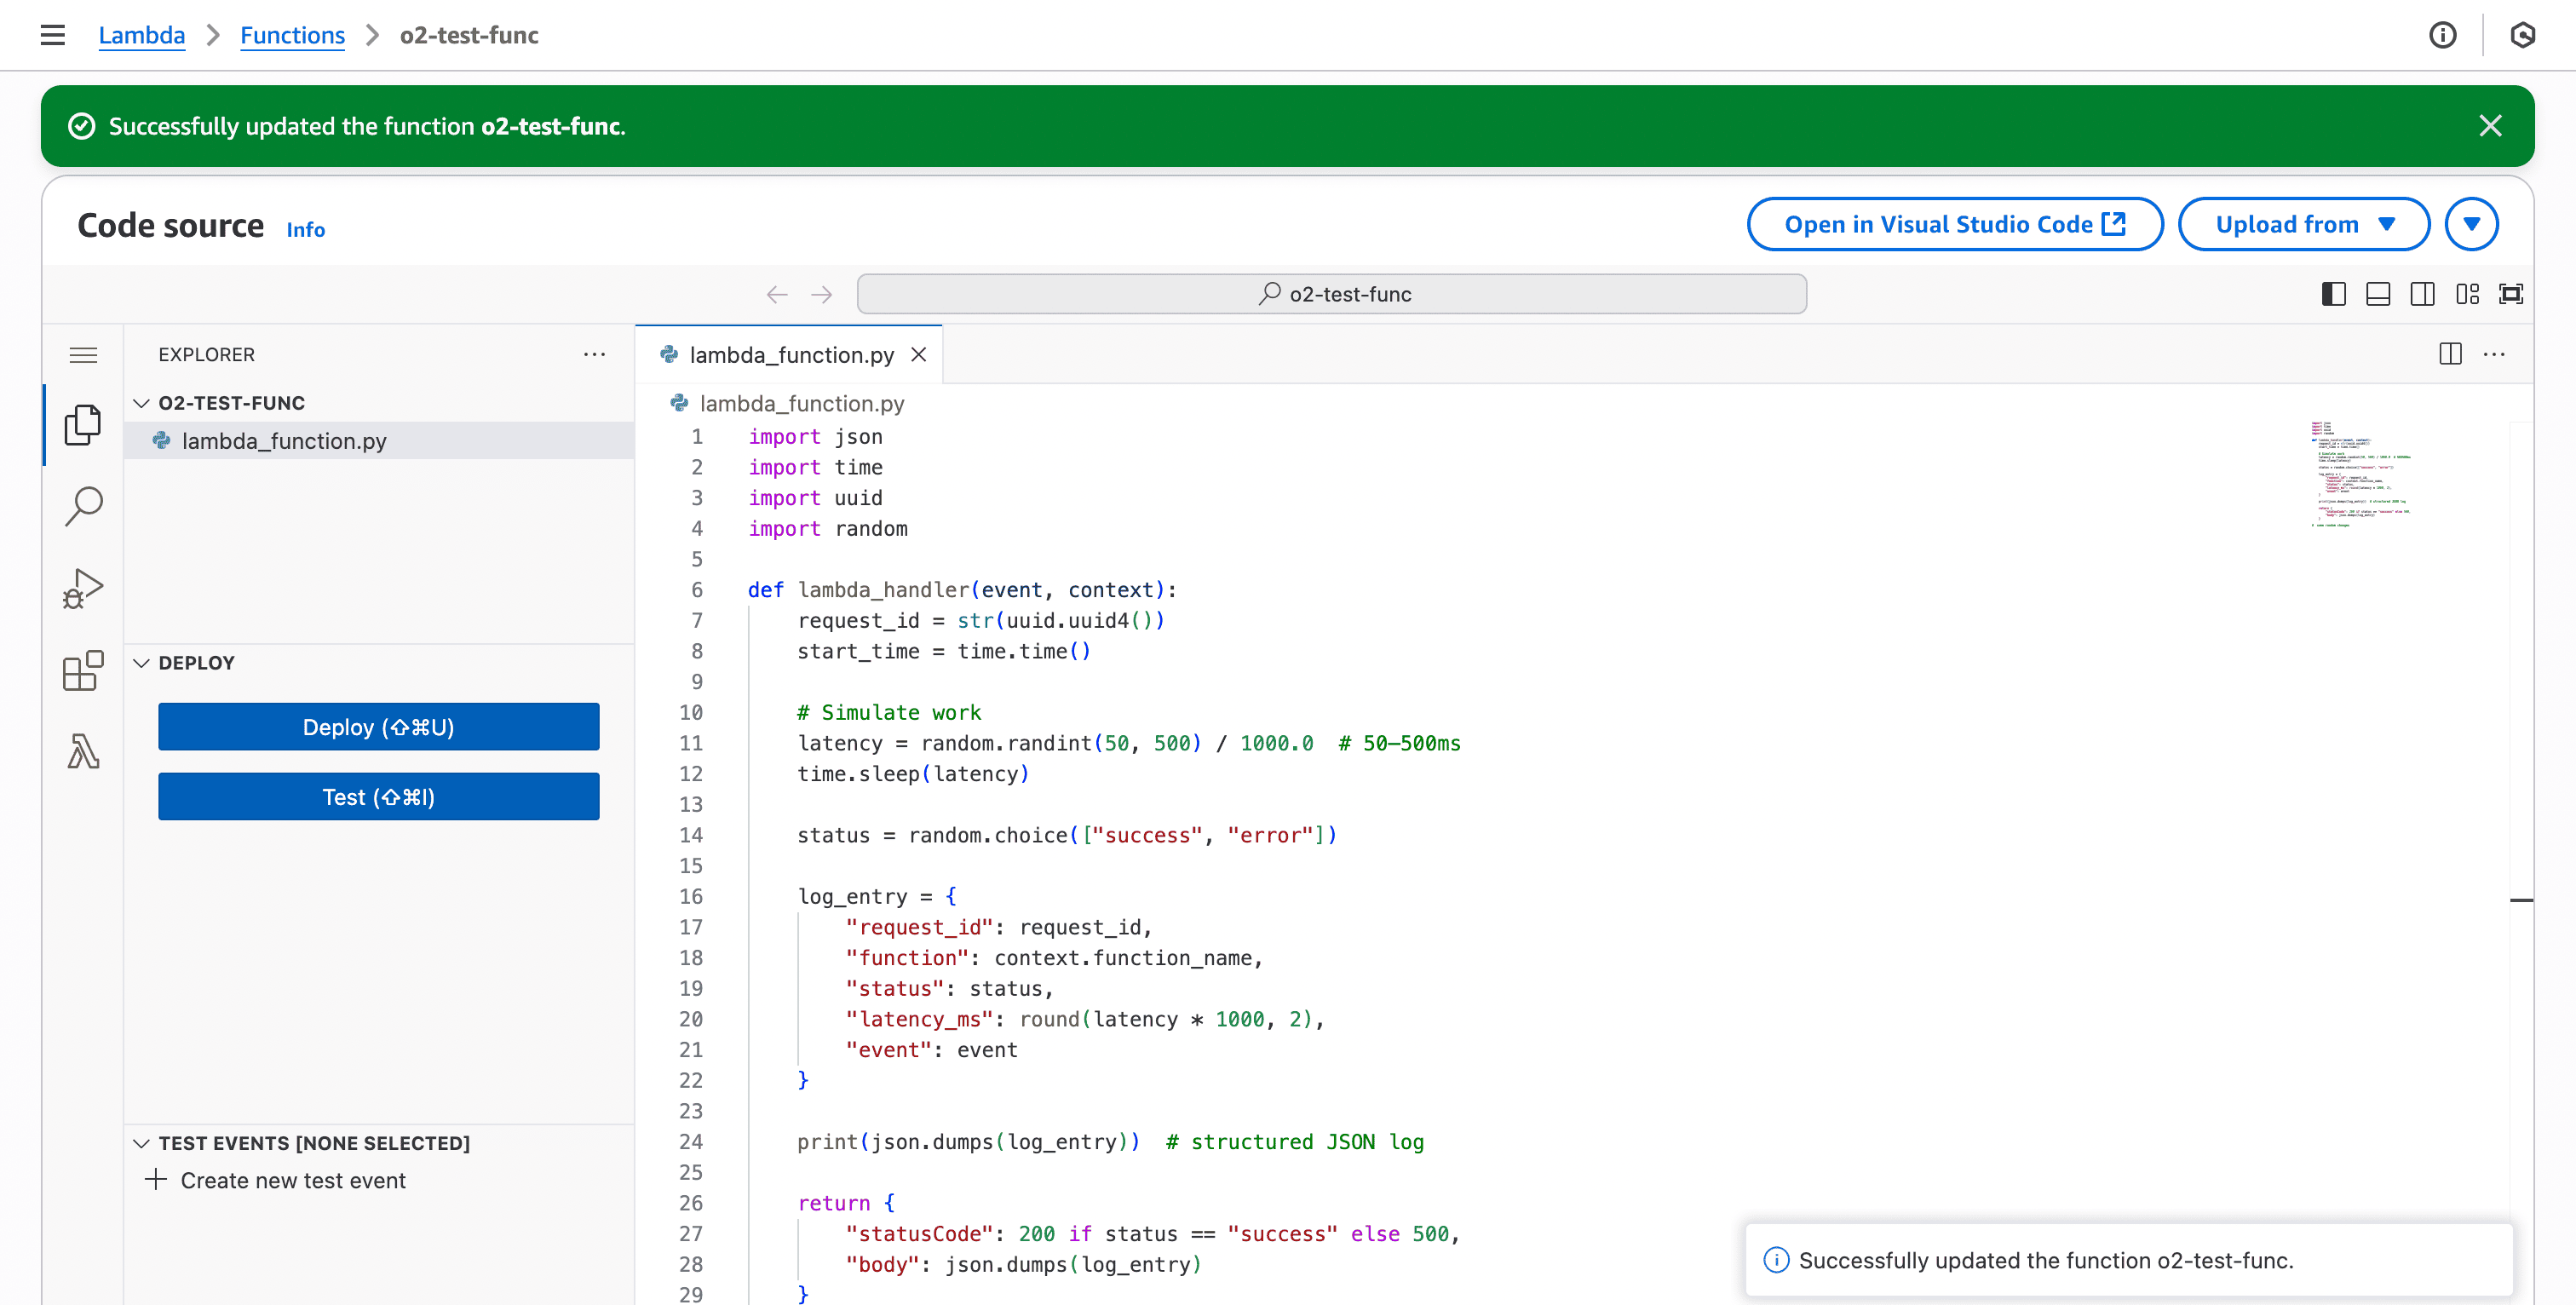
Task: Split the editor using split icon
Action: pyautogui.click(x=2450, y=354)
